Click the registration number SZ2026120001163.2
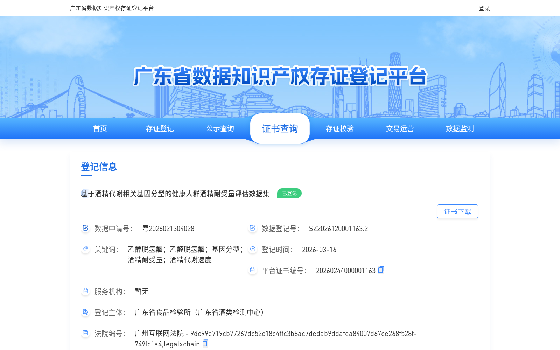Screen dimensions: 560x350 [338, 229]
